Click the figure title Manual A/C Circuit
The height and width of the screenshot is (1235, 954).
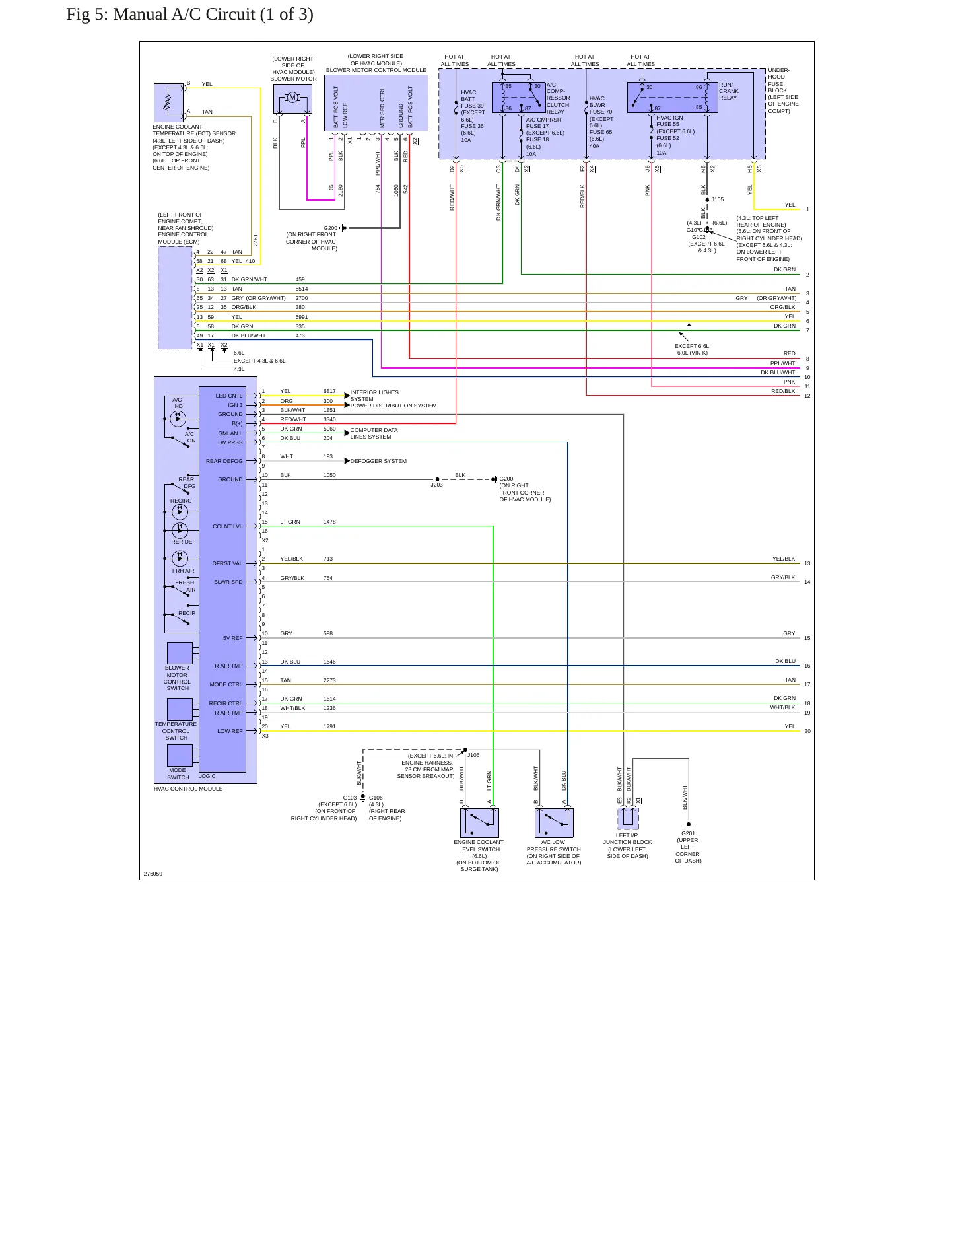pyautogui.click(x=190, y=15)
